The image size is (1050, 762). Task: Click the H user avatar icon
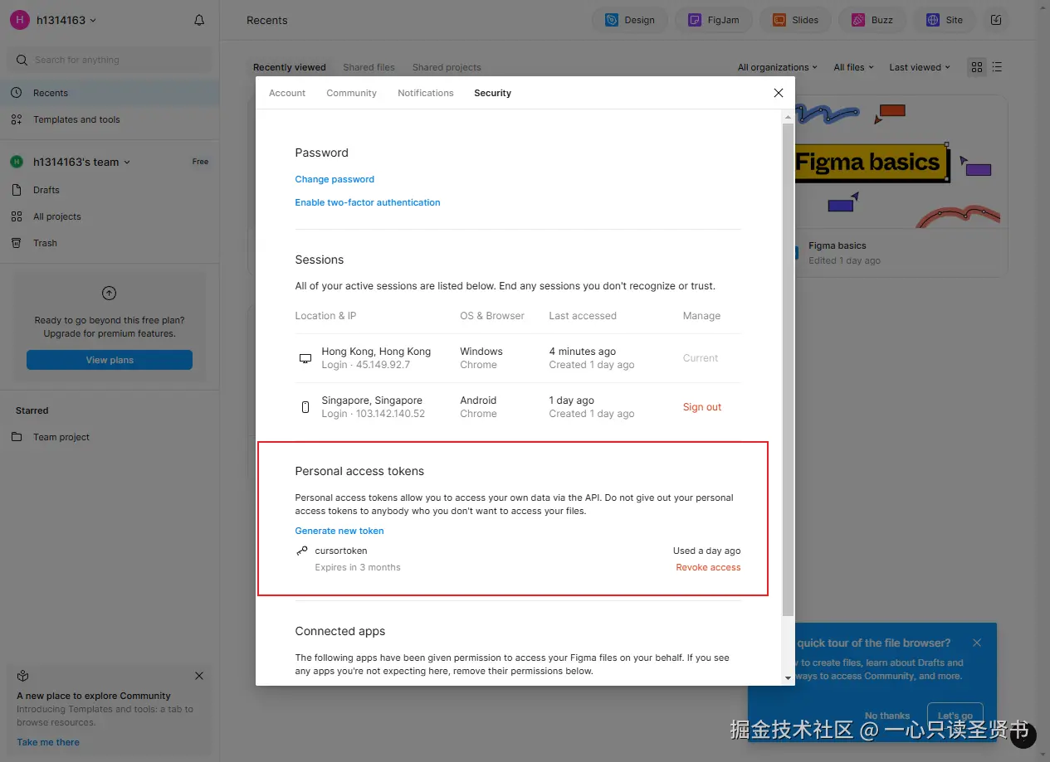tap(20, 20)
